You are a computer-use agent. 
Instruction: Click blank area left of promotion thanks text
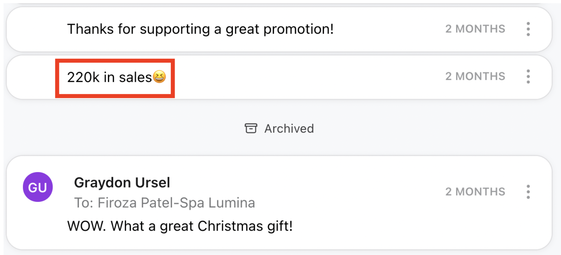pos(36,29)
